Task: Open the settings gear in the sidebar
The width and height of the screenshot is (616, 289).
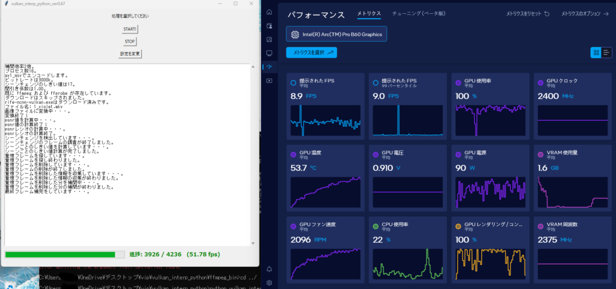Action: coord(269,282)
